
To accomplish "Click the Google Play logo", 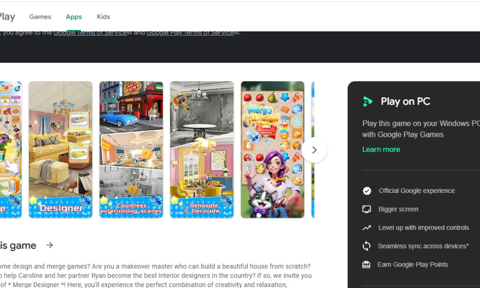I will point(7,16).
